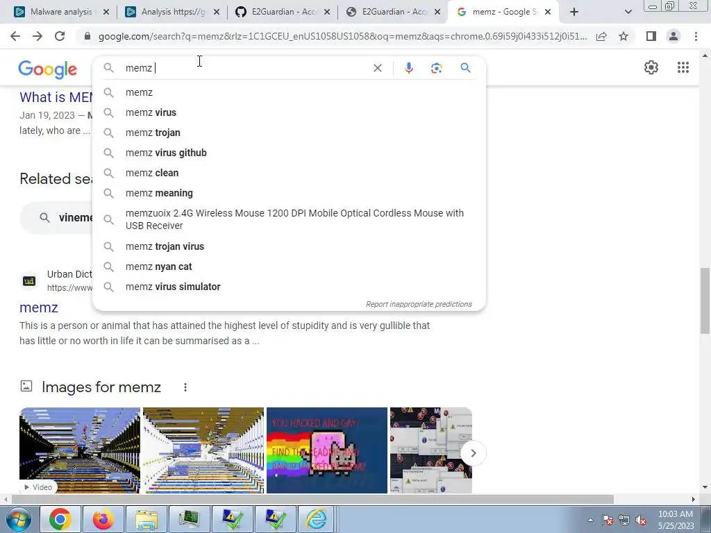Open the glitchy tunnel video thumbnail
The height and width of the screenshot is (533, 711).
tap(80, 450)
